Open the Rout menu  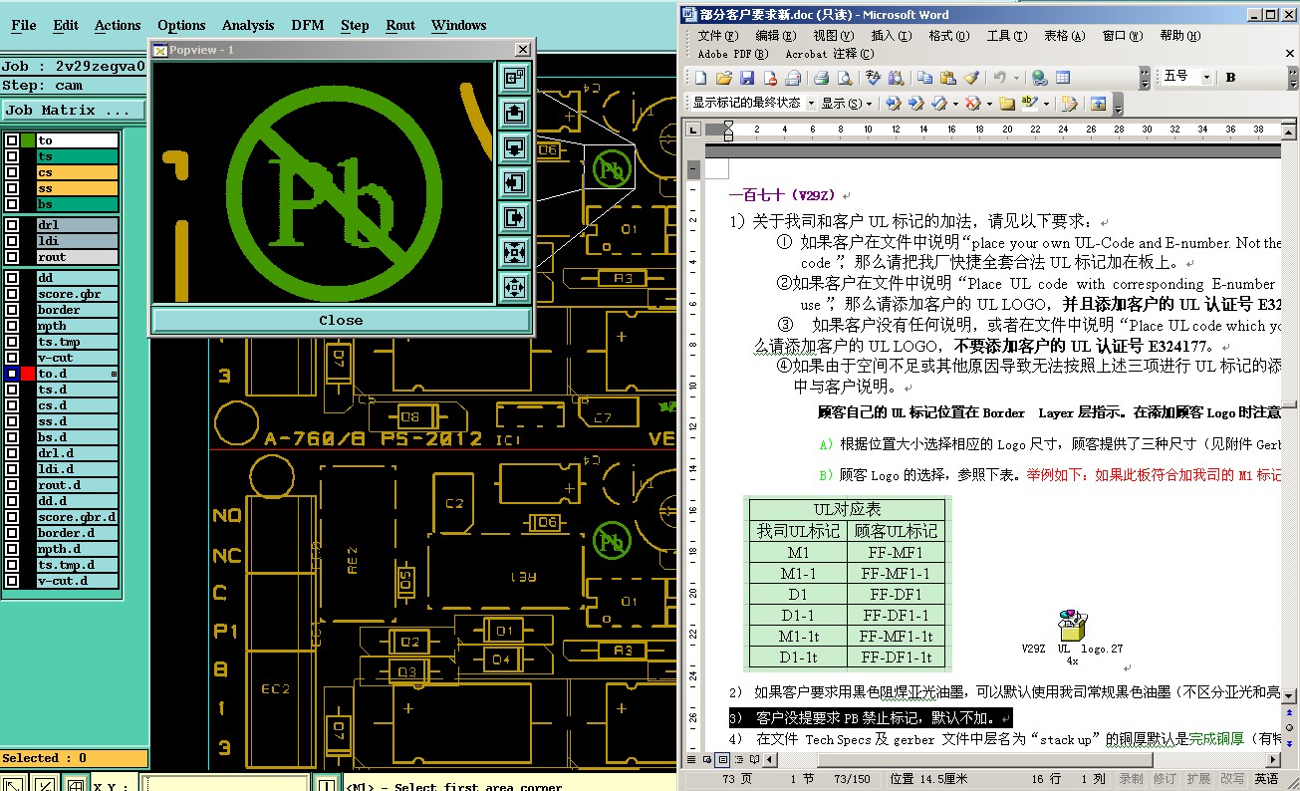click(x=400, y=25)
